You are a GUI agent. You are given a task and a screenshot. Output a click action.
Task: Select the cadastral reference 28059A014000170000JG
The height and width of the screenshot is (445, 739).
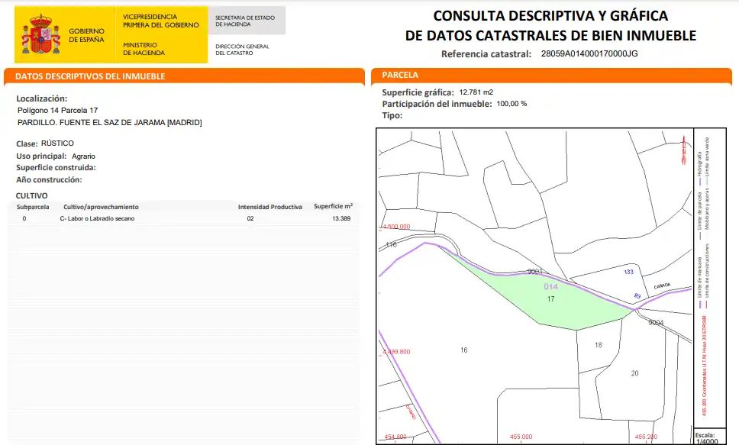click(589, 53)
